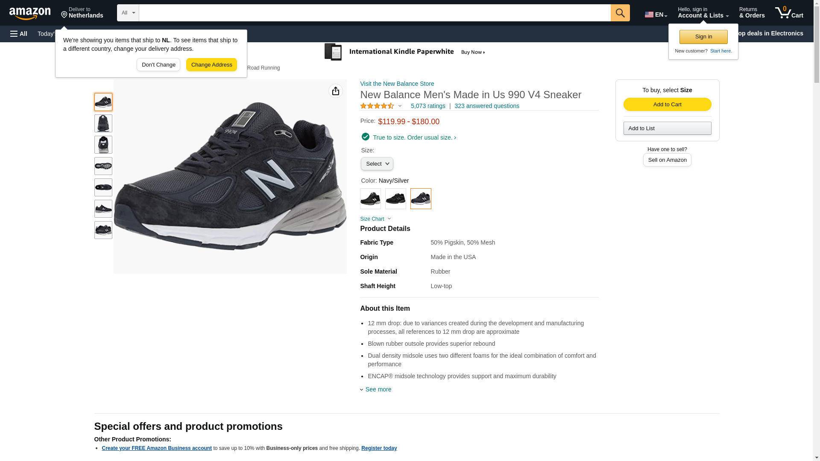Click the search magnifier button
This screenshot has height=461, width=820.
(620, 13)
